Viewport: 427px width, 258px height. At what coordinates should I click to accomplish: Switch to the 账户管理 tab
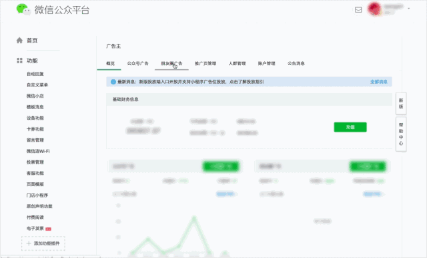[267, 63]
